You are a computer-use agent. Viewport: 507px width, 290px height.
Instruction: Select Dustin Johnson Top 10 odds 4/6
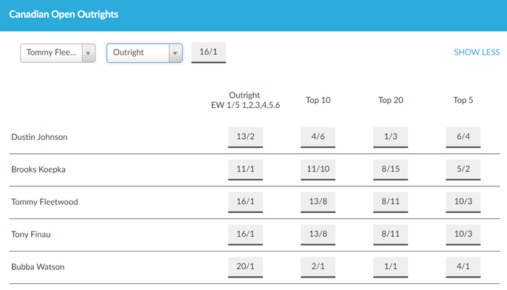[x=318, y=137]
